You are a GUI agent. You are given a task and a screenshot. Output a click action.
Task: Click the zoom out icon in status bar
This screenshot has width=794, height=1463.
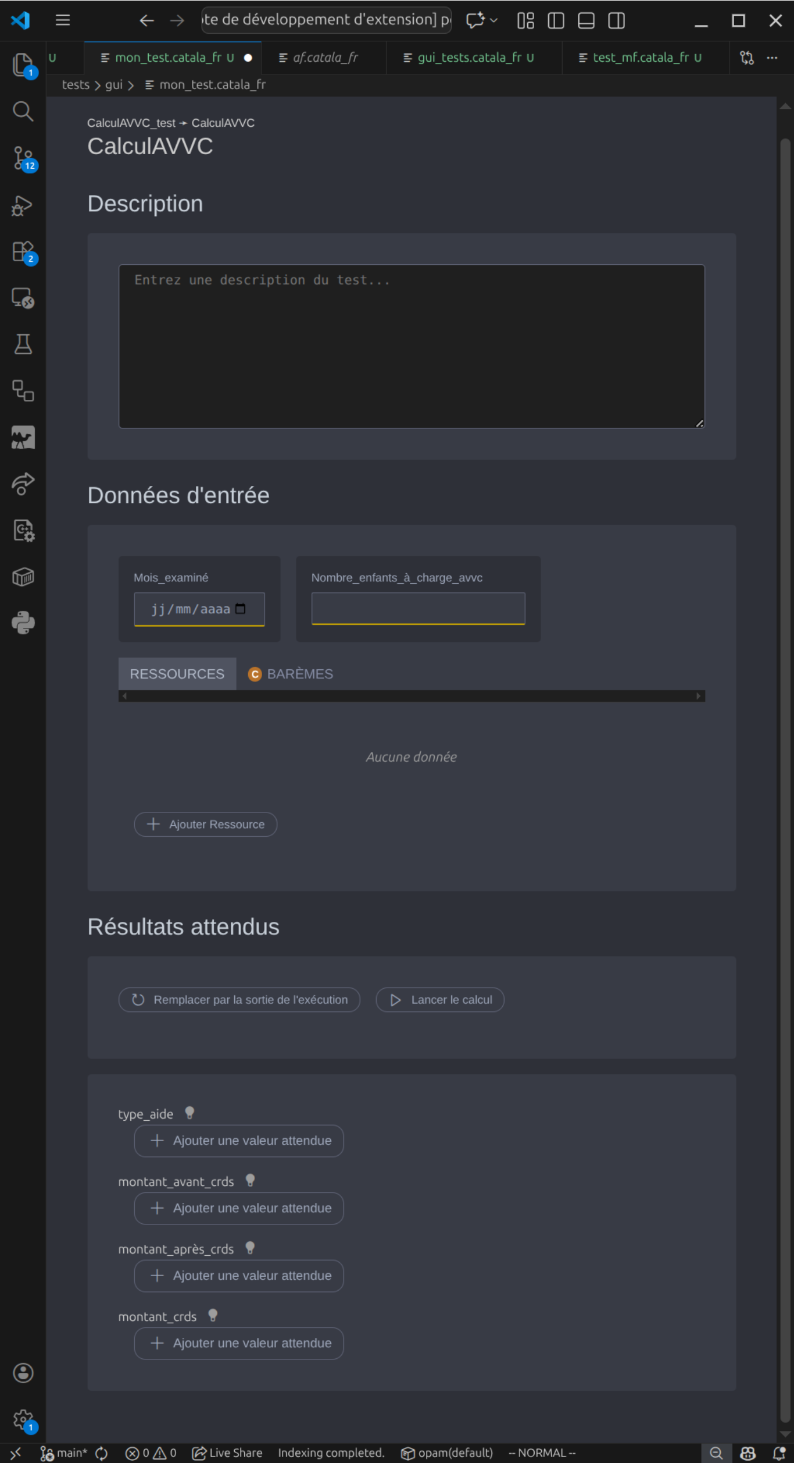coord(716,1453)
